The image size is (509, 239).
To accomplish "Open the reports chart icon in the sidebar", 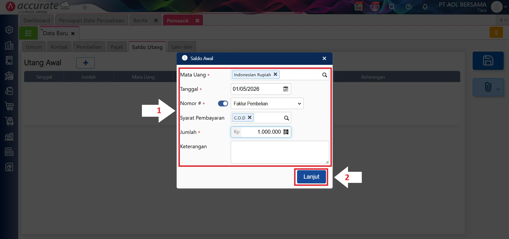I will click(9, 167).
